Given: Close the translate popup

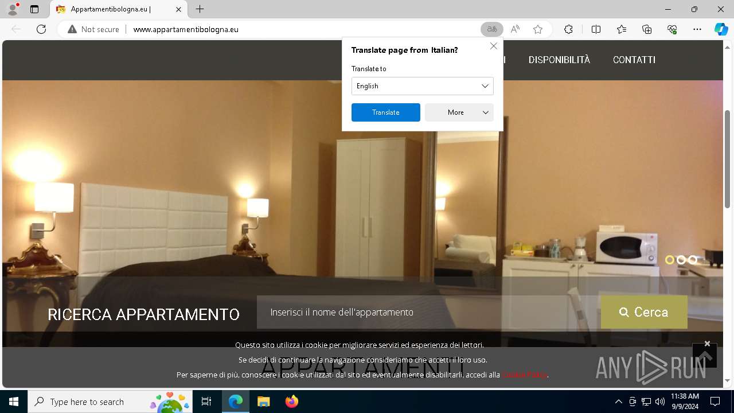Looking at the screenshot, I should tap(494, 46).
